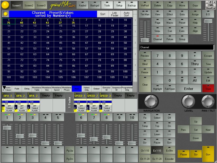Click the vertical 1 Fader button
Viewport: 217px width, 163px height.
[x=69, y=102]
